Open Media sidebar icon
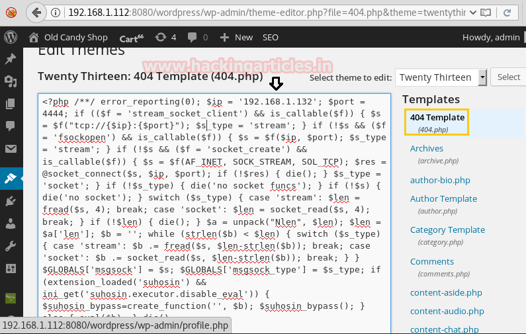The height and width of the screenshot is (334, 526). (x=11, y=81)
